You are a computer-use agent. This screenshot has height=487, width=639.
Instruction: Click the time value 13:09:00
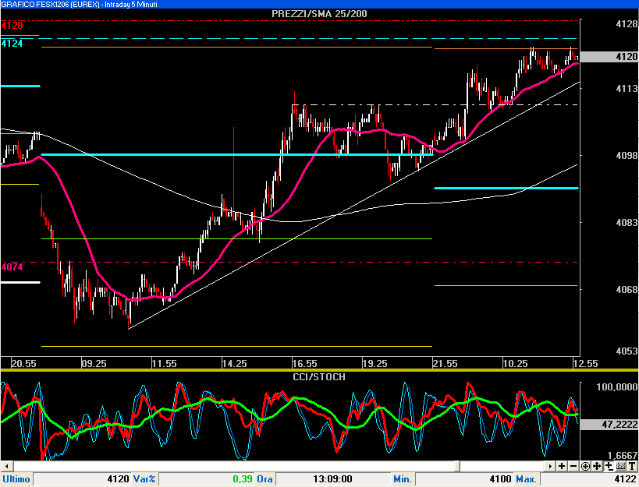(332, 479)
